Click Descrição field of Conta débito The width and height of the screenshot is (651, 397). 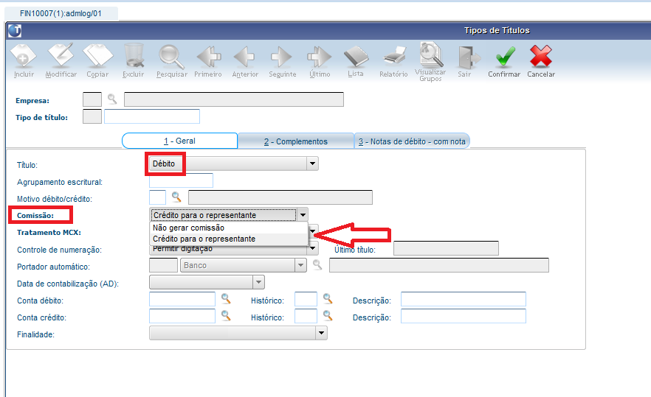[464, 299]
